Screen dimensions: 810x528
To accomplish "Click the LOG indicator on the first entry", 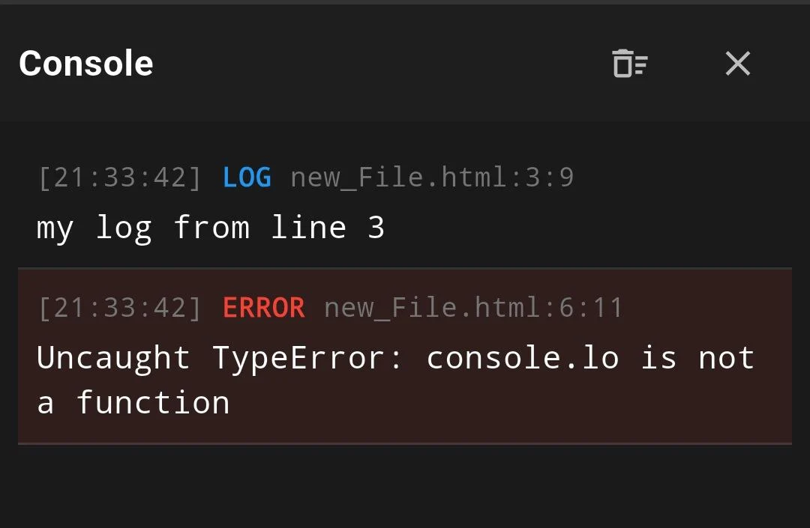I will [247, 177].
